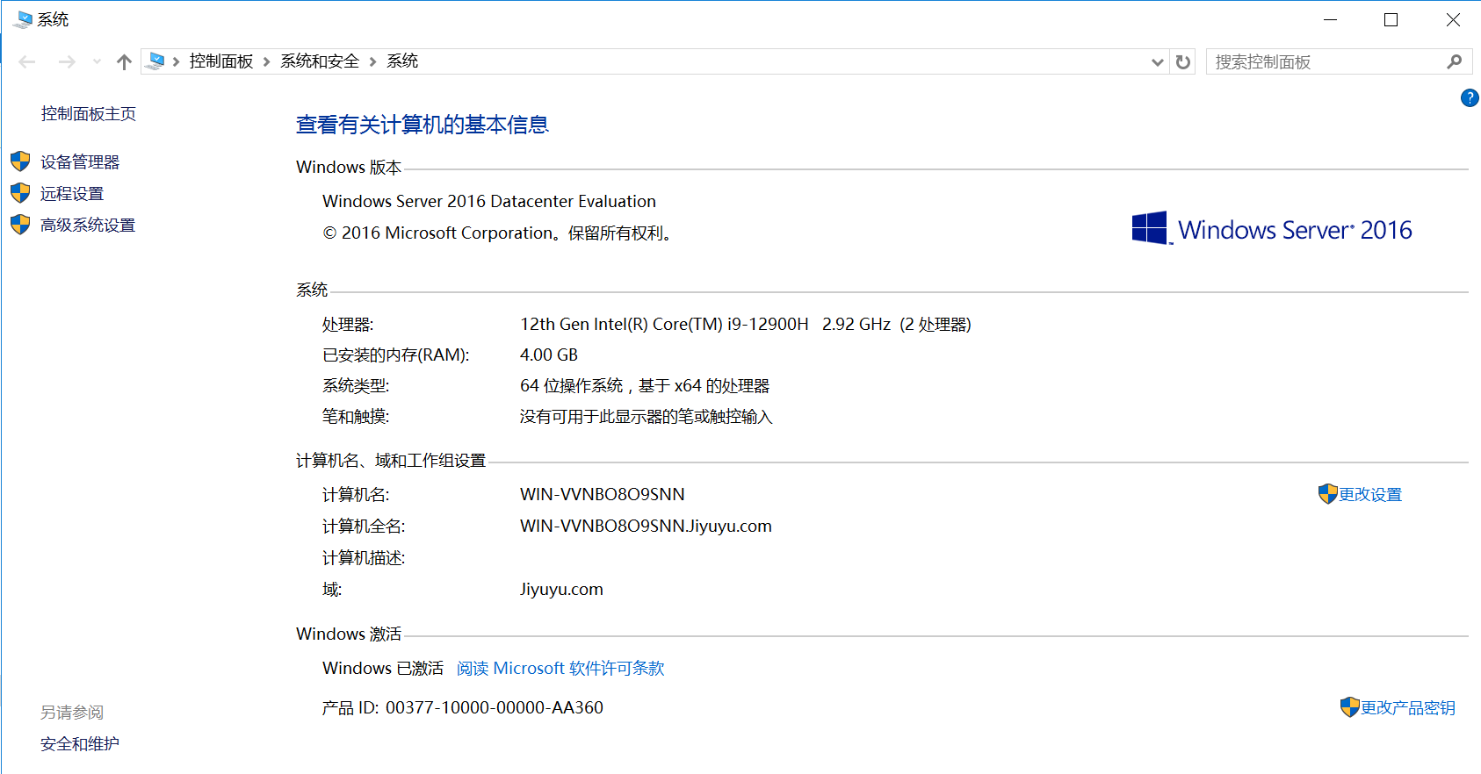Click the forward navigation arrow

click(67, 61)
